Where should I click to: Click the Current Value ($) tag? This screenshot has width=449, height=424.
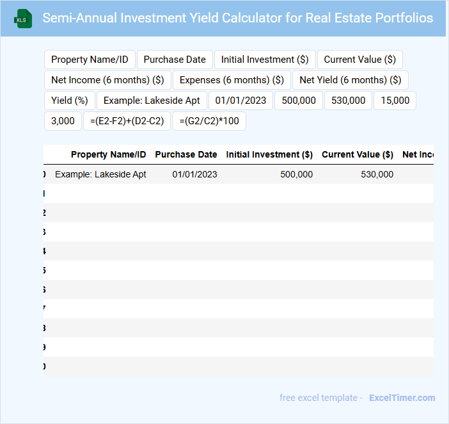(x=359, y=60)
